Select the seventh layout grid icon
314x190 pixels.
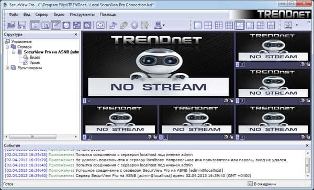click(260, 26)
